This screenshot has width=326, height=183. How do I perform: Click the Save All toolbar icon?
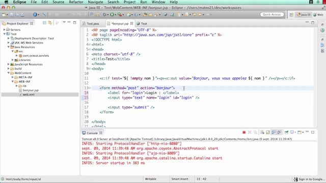17,15
